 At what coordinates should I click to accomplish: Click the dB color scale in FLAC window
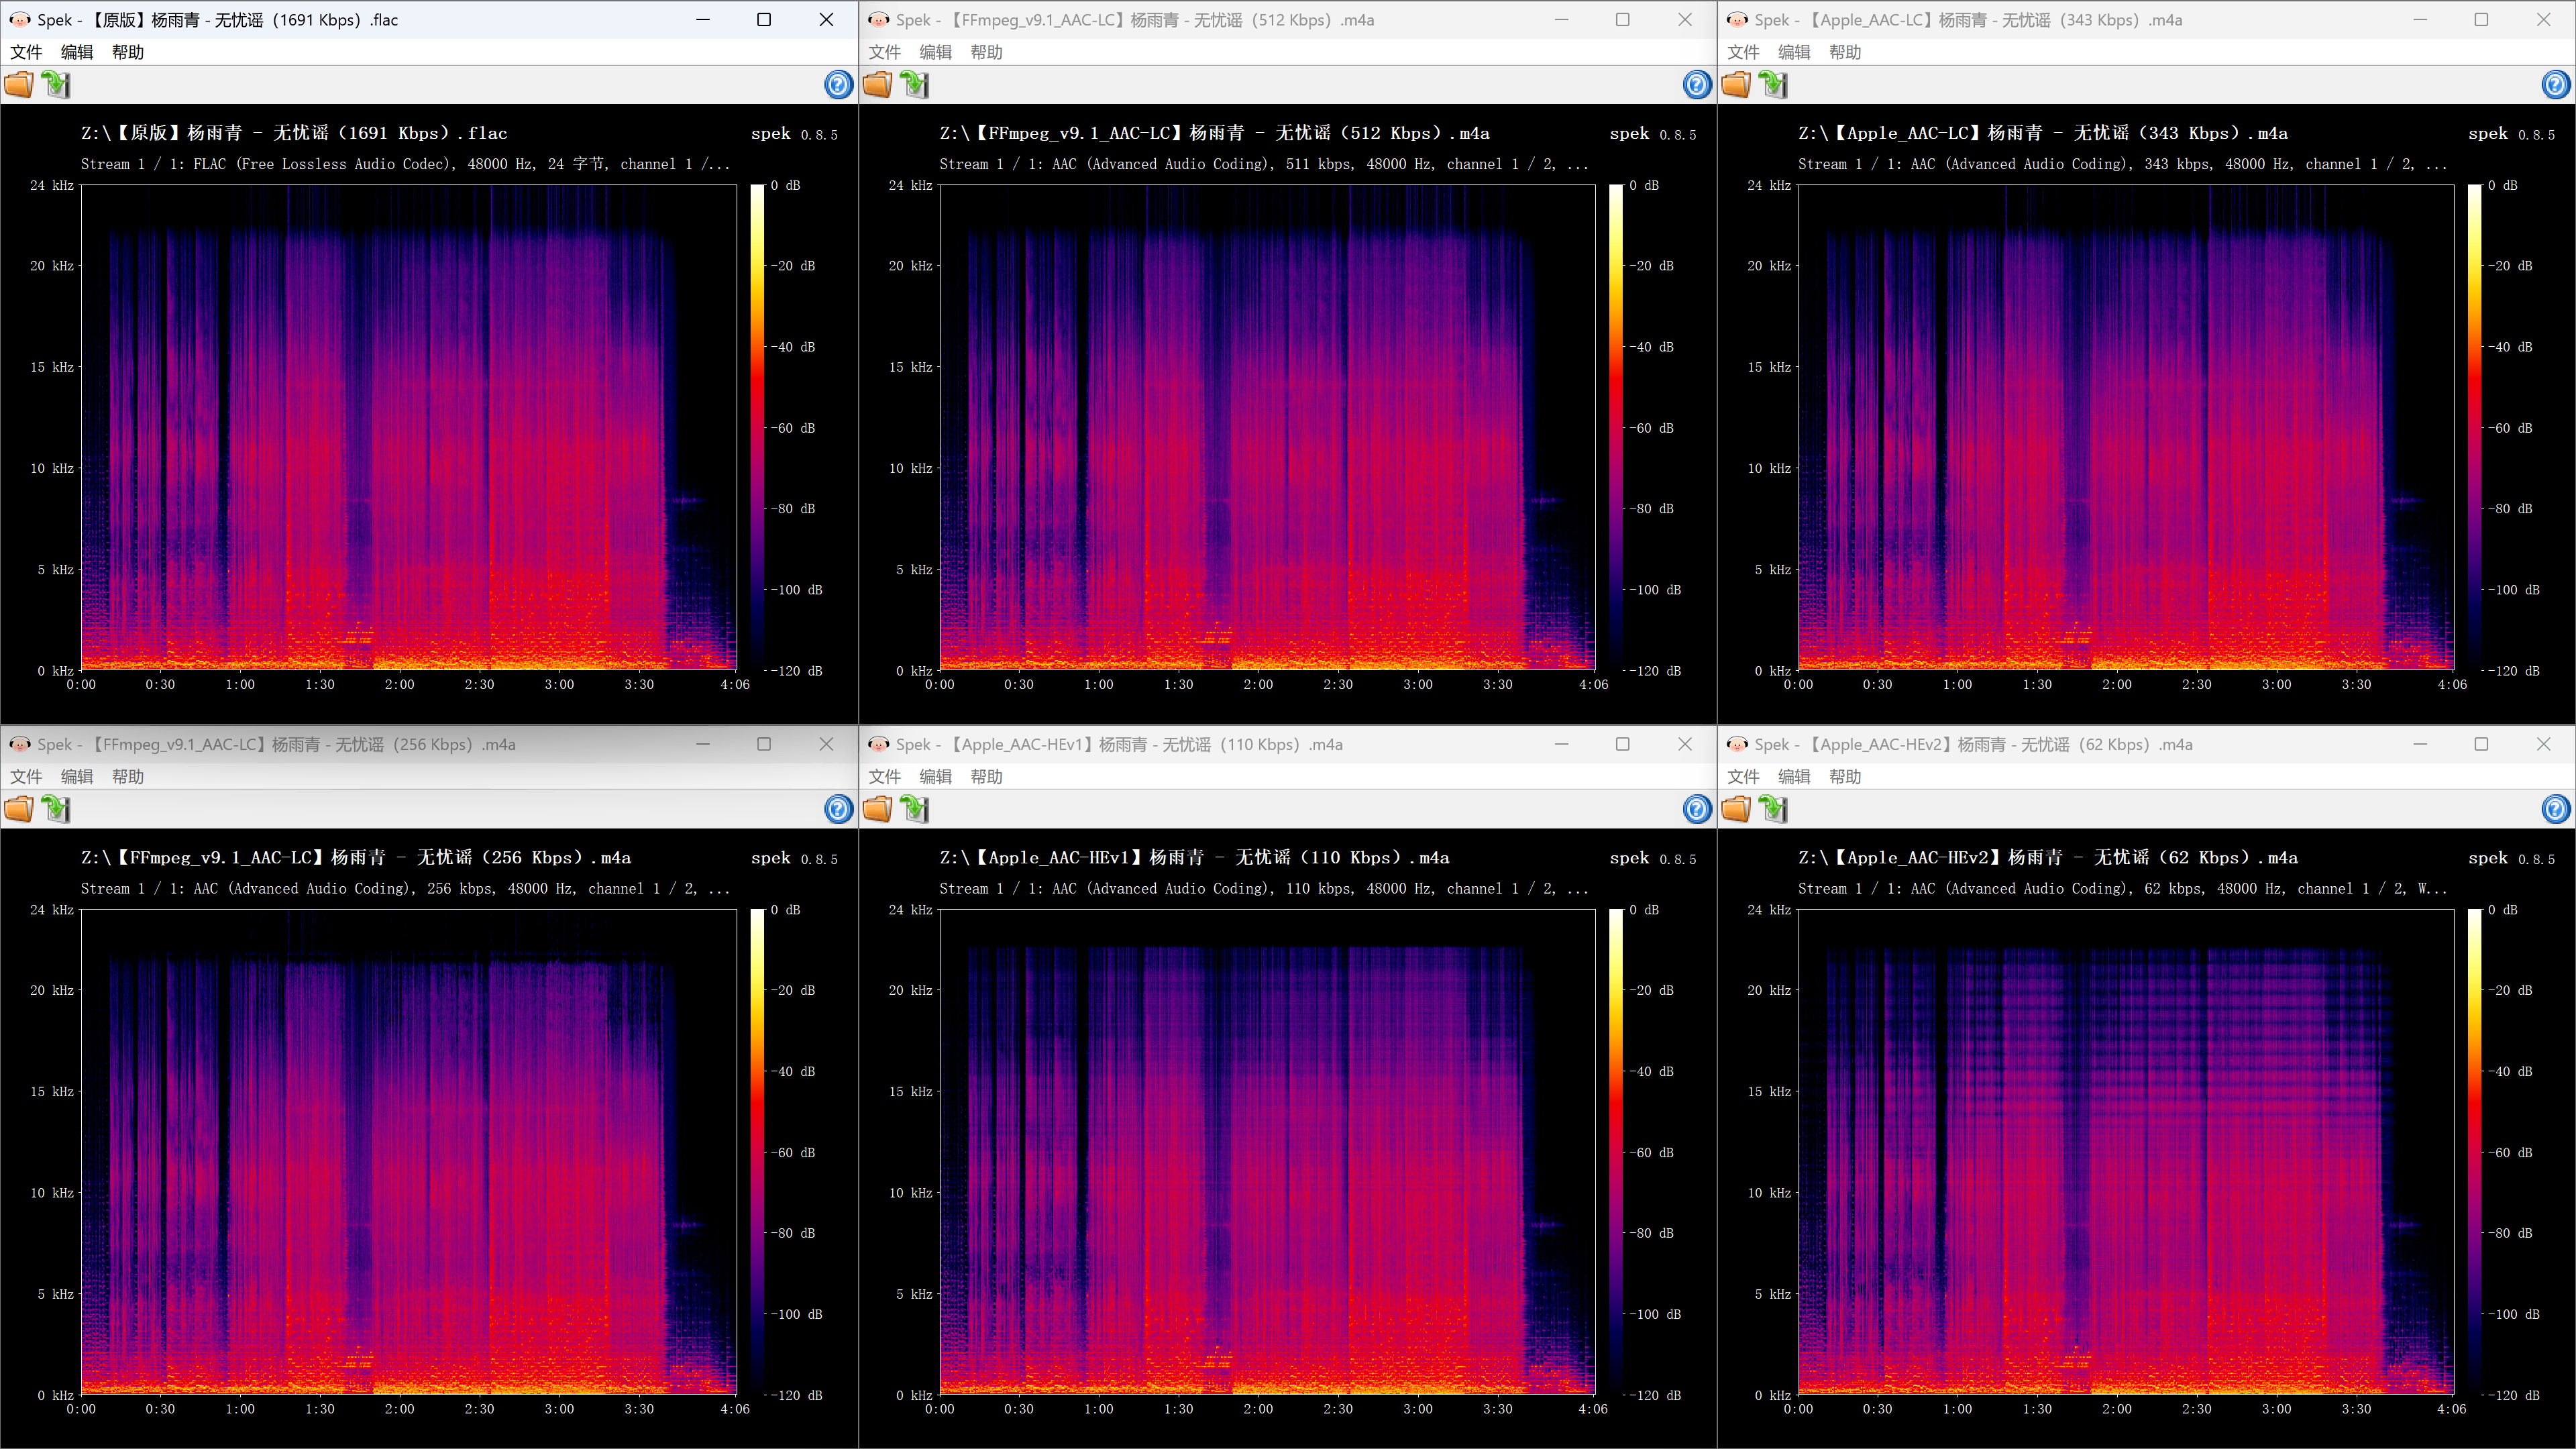(x=757, y=427)
